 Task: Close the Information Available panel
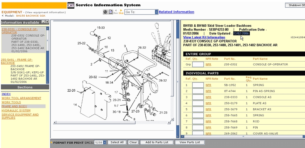pyautogui.click(x=47, y=22)
